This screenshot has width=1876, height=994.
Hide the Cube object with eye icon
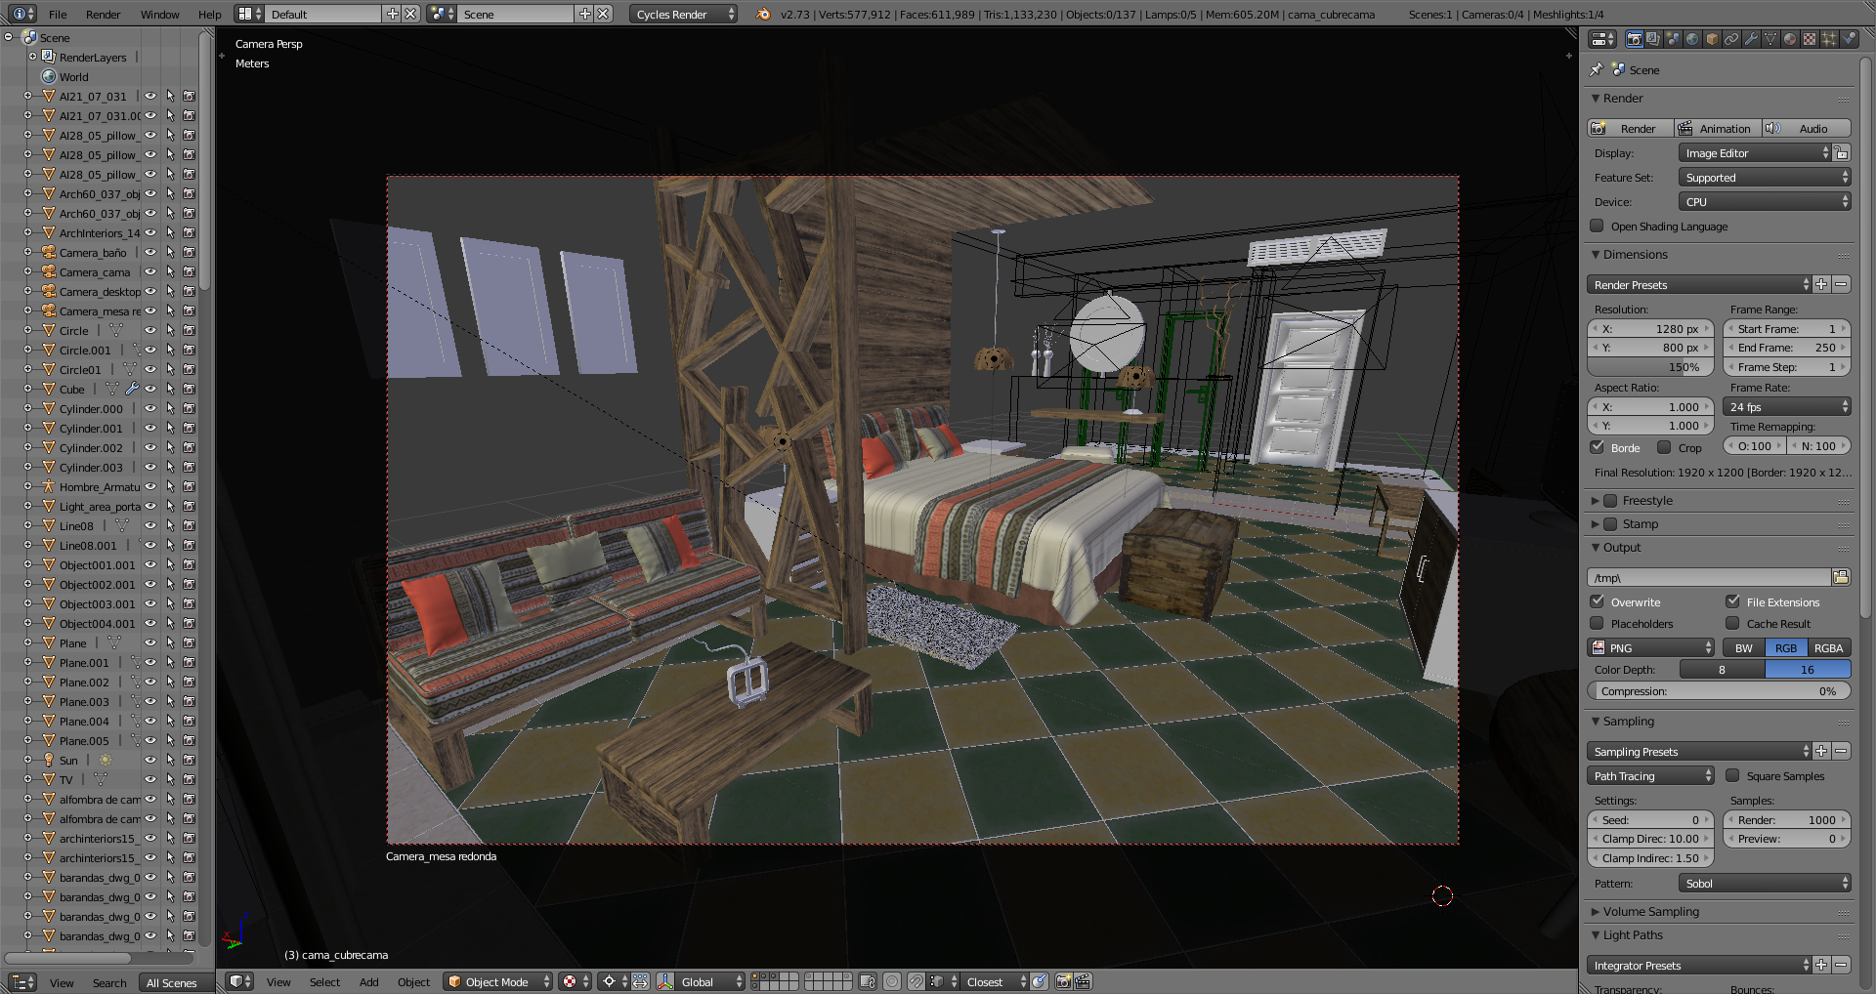pos(150,390)
